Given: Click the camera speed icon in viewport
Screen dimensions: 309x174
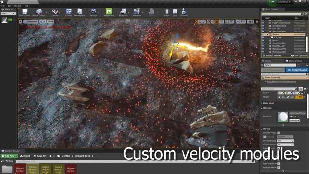Looking at the screenshot, I should [x=251, y=21].
